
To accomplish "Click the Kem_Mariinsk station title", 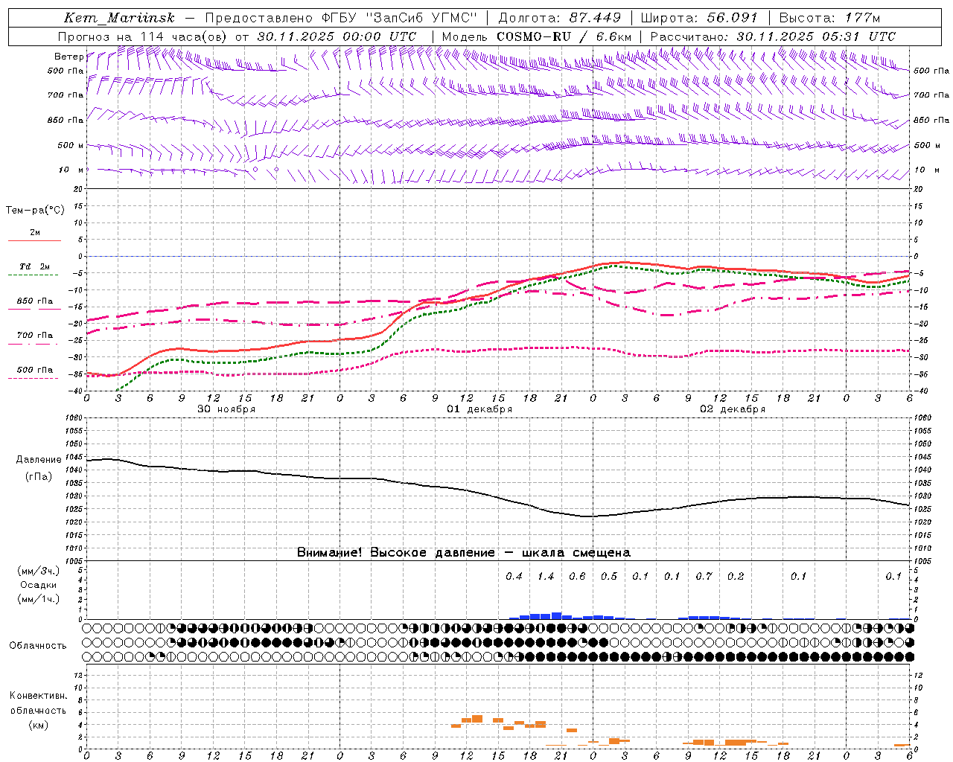I will click(119, 18).
